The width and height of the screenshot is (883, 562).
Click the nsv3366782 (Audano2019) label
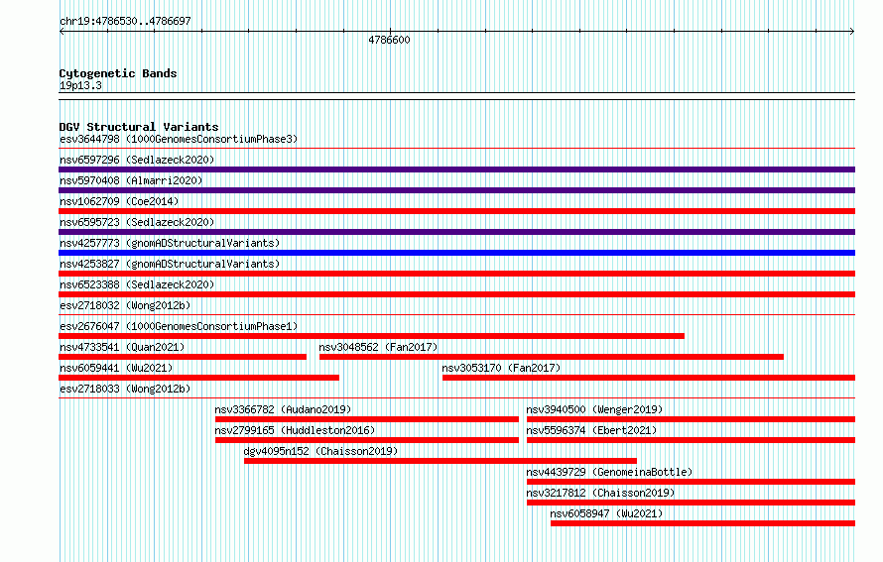click(284, 409)
